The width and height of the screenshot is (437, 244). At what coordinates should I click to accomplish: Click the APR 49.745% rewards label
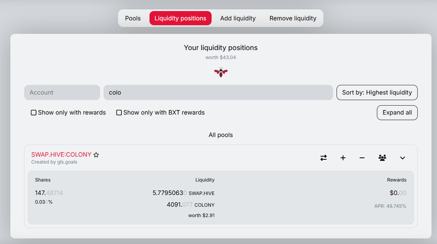pyautogui.click(x=390, y=206)
